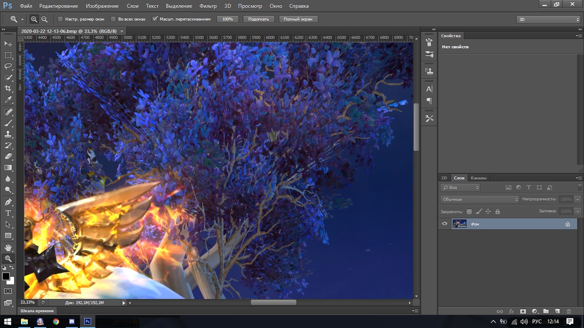Open the 3D workspace dropdown
Image resolution: width=584 pixels, height=328 pixels.
coord(548,20)
